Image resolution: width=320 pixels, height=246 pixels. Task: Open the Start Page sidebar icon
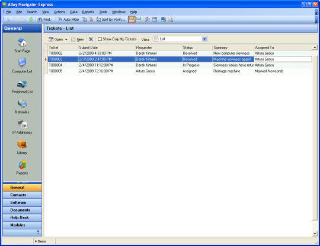[22, 45]
